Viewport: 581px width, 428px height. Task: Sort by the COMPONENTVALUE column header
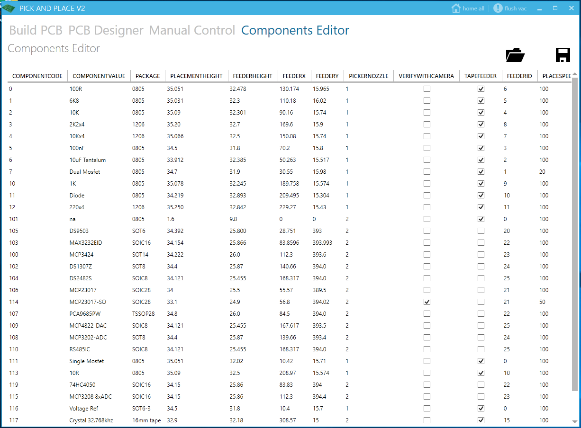pyautogui.click(x=99, y=75)
